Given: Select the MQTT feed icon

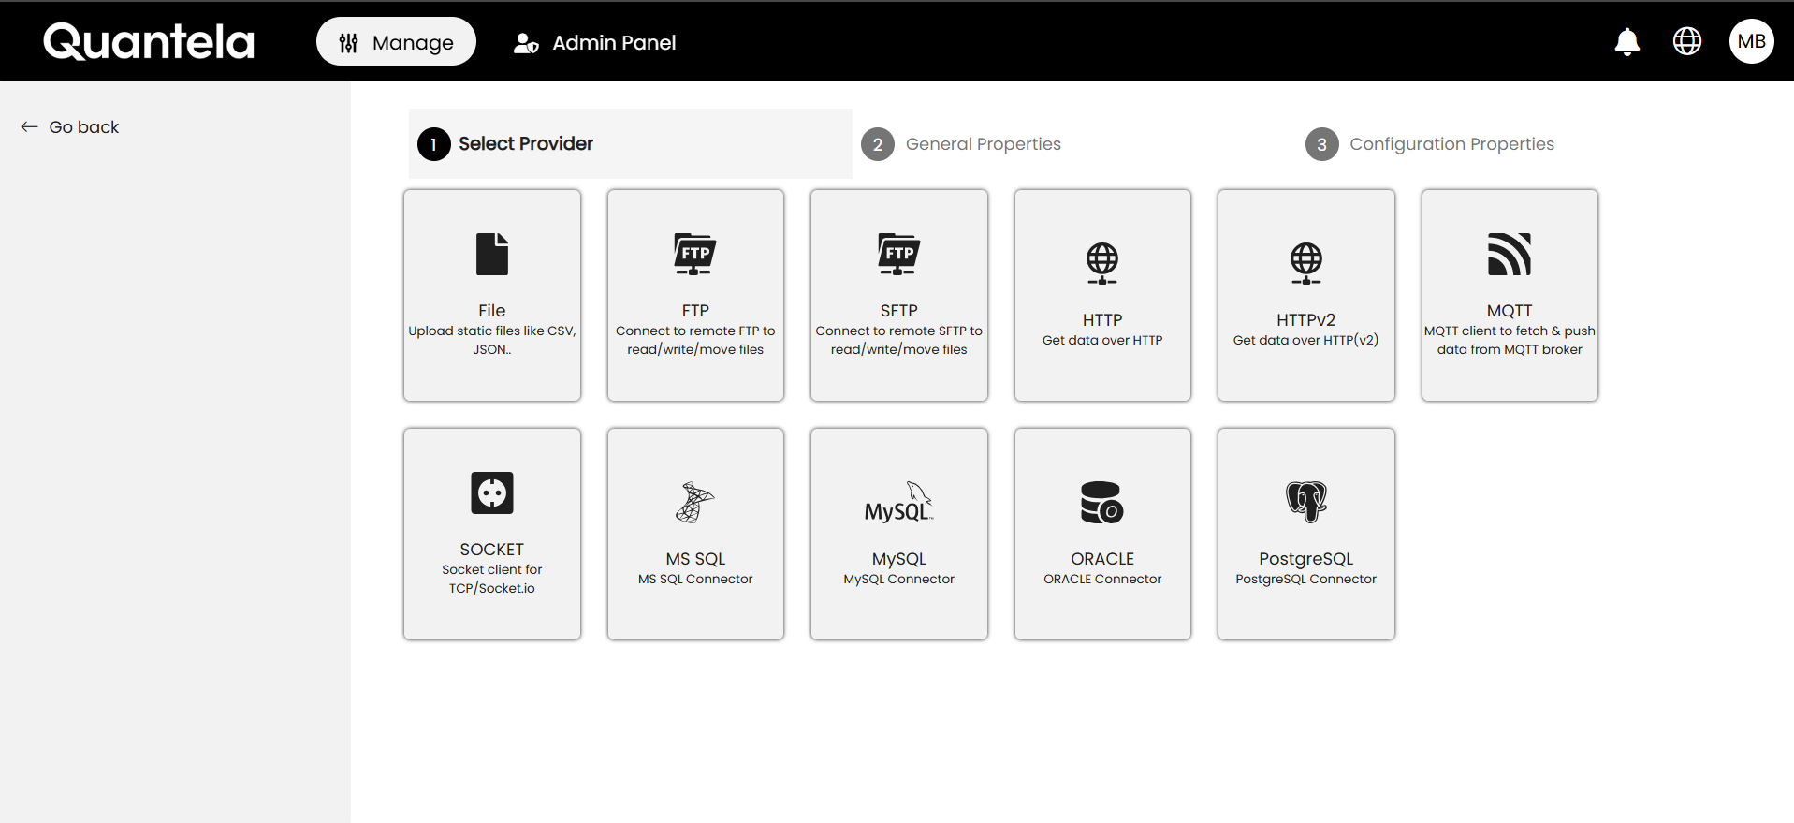Looking at the screenshot, I should (1509, 254).
